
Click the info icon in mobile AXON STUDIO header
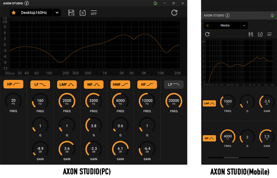227,15
